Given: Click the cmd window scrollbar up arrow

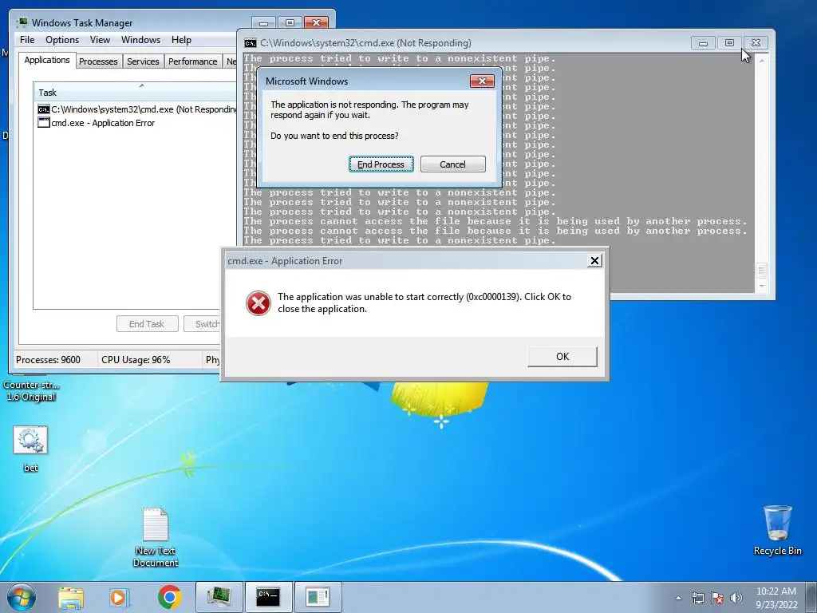Looking at the screenshot, I should [761, 61].
